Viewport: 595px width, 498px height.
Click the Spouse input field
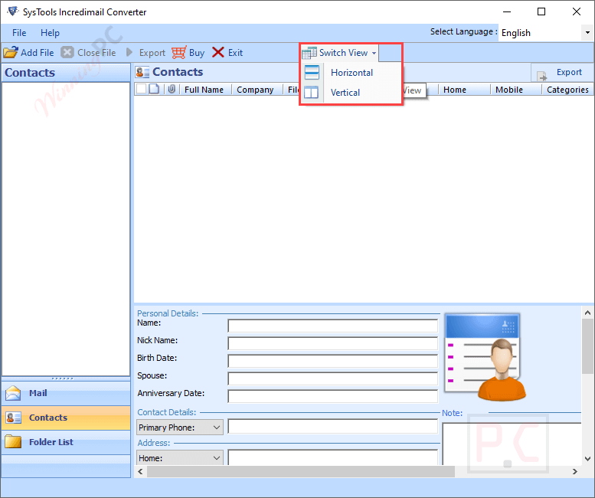333,378
